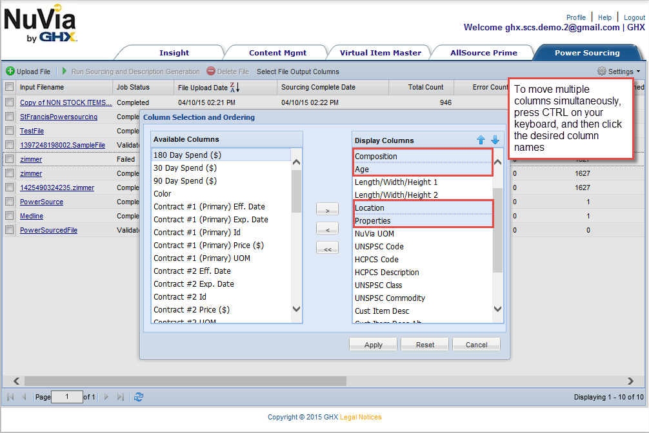Click the refresh icon in paging bar
This screenshot has width=649, height=433.
coord(139,397)
